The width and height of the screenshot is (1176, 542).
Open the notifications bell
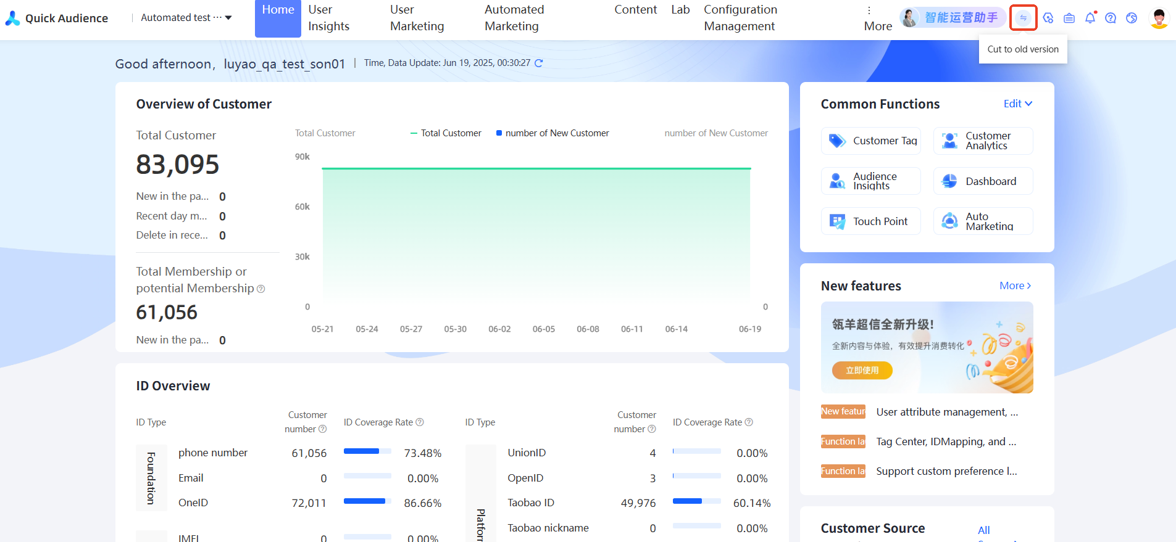point(1090,18)
